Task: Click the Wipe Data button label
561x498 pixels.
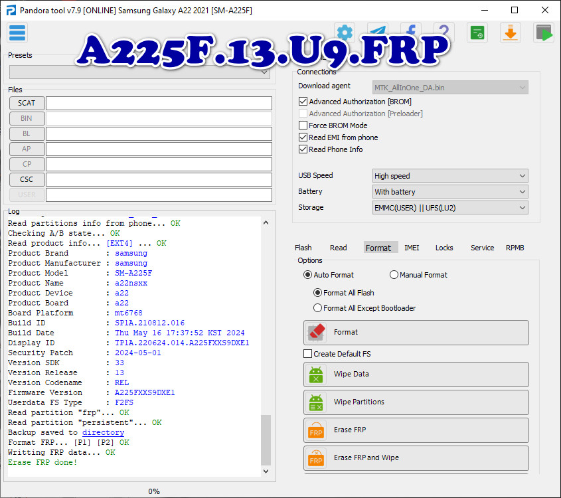Action: [351, 374]
